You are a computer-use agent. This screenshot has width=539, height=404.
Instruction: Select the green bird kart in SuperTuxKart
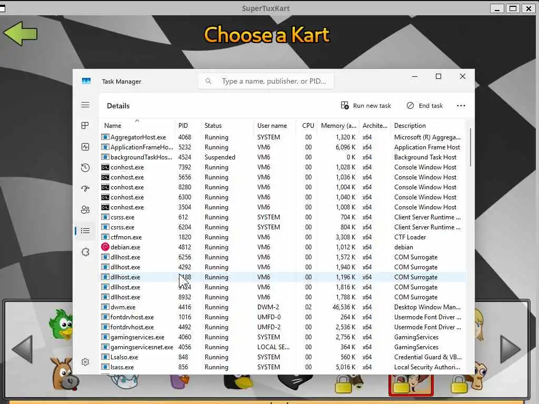click(62, 325)
